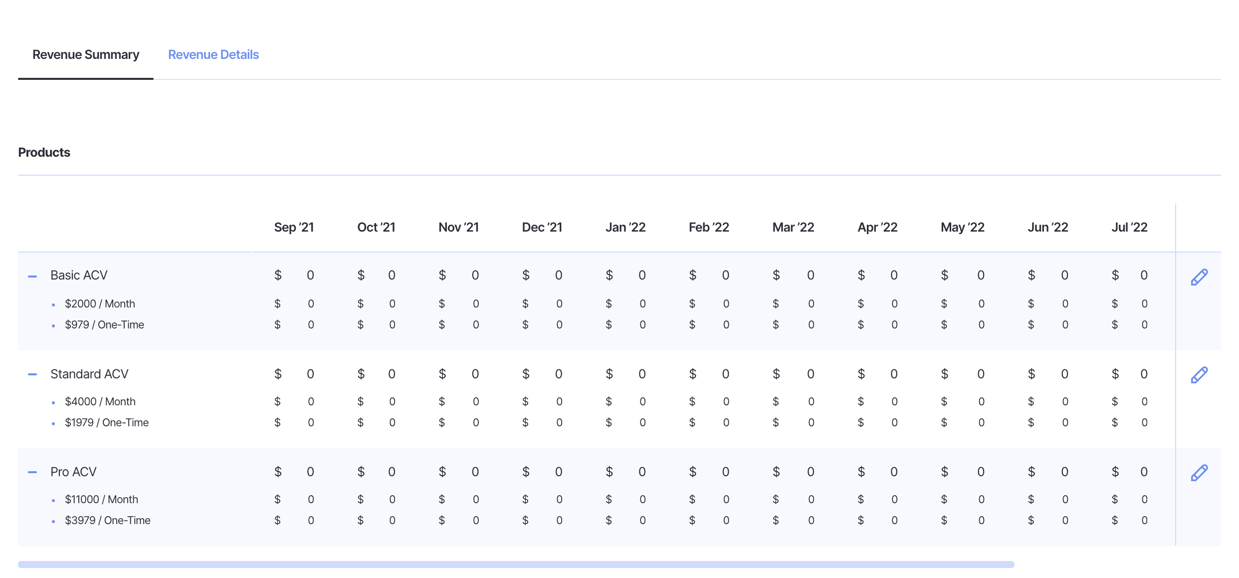1239x578 pixels.
Task: Select the $11000 / Month price line
Action: (101, 499)
